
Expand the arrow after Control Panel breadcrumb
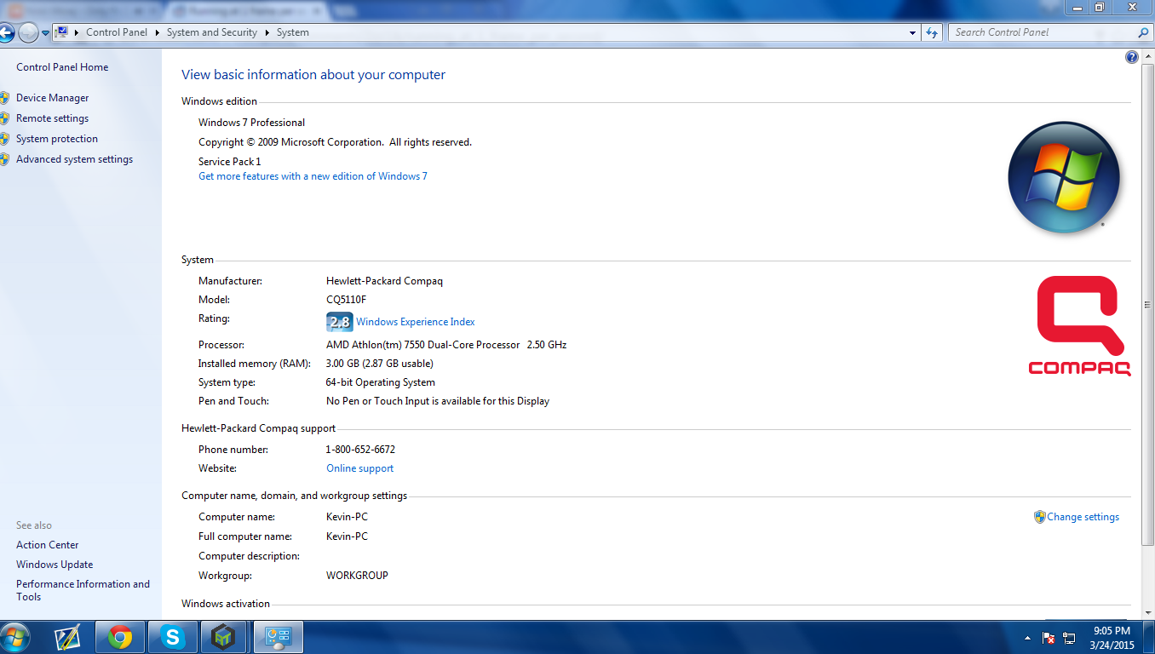coord(158,32)
